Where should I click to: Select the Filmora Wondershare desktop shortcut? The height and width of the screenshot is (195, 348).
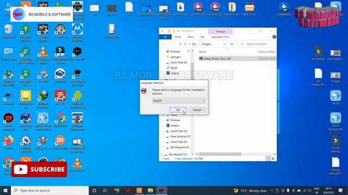click(60, 55)
